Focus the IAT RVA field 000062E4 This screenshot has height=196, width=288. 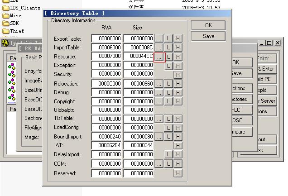[106, 145]
